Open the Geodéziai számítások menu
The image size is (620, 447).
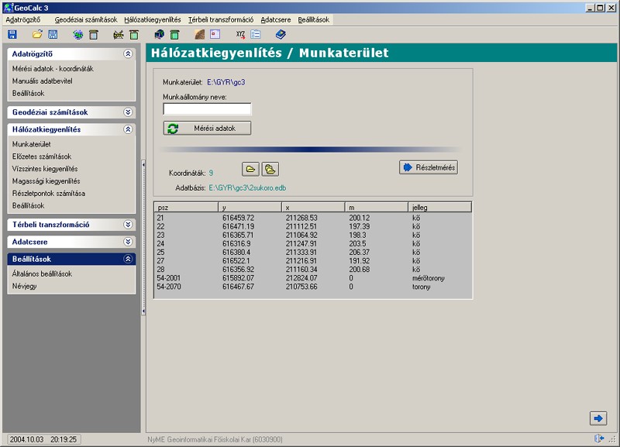click(x=86, y=20)
